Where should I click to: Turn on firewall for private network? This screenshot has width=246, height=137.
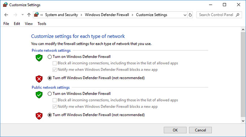click(x=50, y=57)
